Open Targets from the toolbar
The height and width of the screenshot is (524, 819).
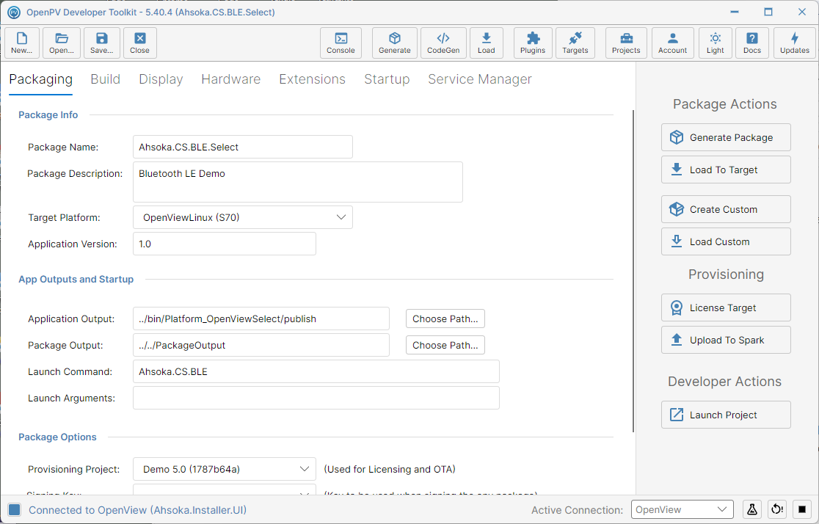[x=575, y=43]
